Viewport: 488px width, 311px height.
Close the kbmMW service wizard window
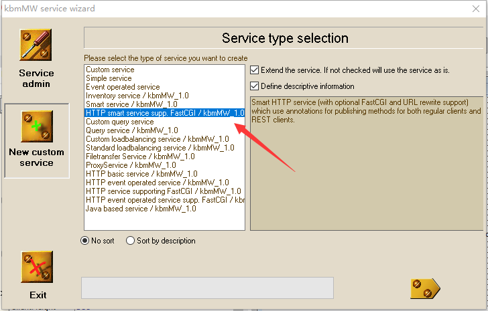[x=476, y=9]
